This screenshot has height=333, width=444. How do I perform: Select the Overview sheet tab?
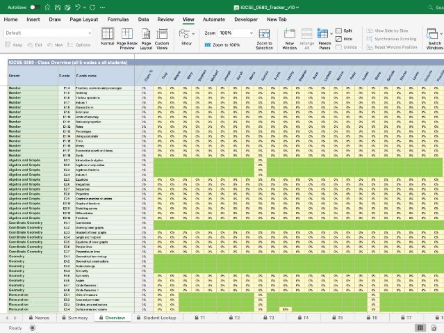click(112, 318)
